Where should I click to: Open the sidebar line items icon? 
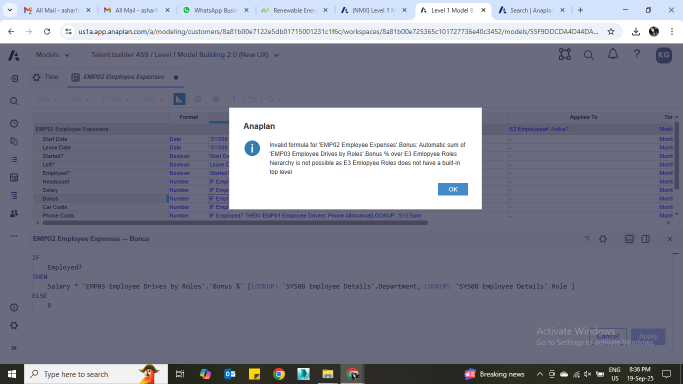[14, 195]
